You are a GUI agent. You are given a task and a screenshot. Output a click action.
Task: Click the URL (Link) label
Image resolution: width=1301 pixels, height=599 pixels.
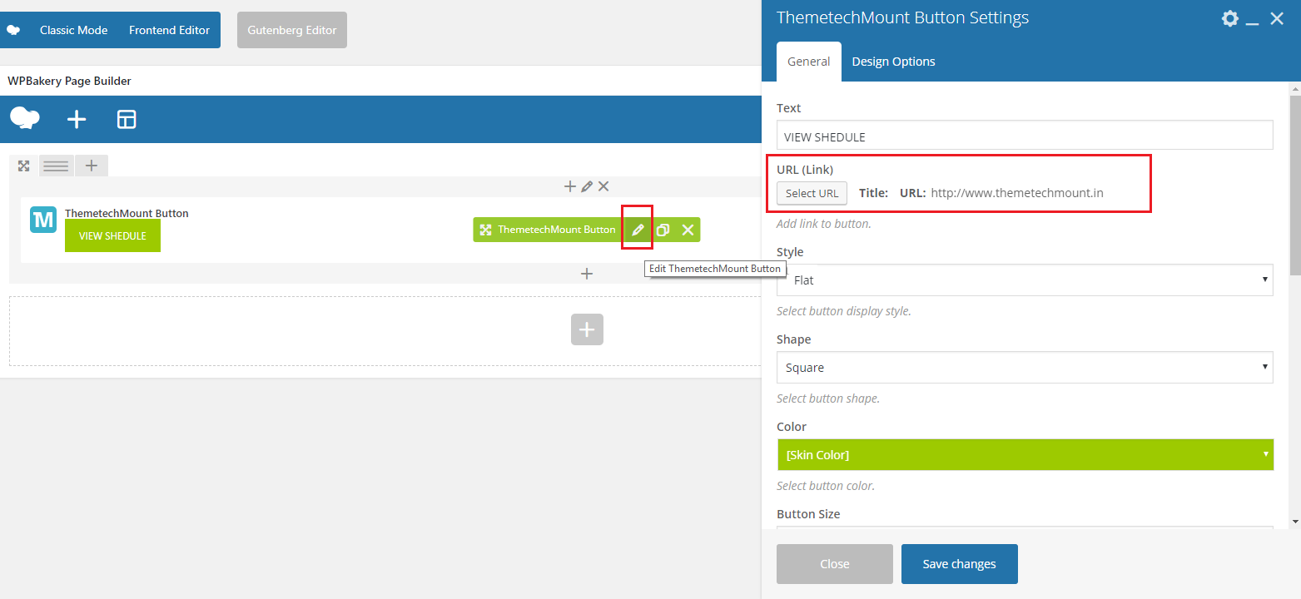click(x=805, y=170)
